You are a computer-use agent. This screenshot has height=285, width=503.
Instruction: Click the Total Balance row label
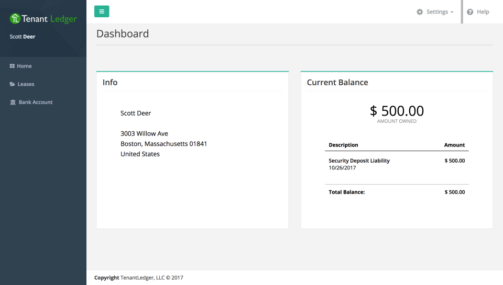pos(346,192)
